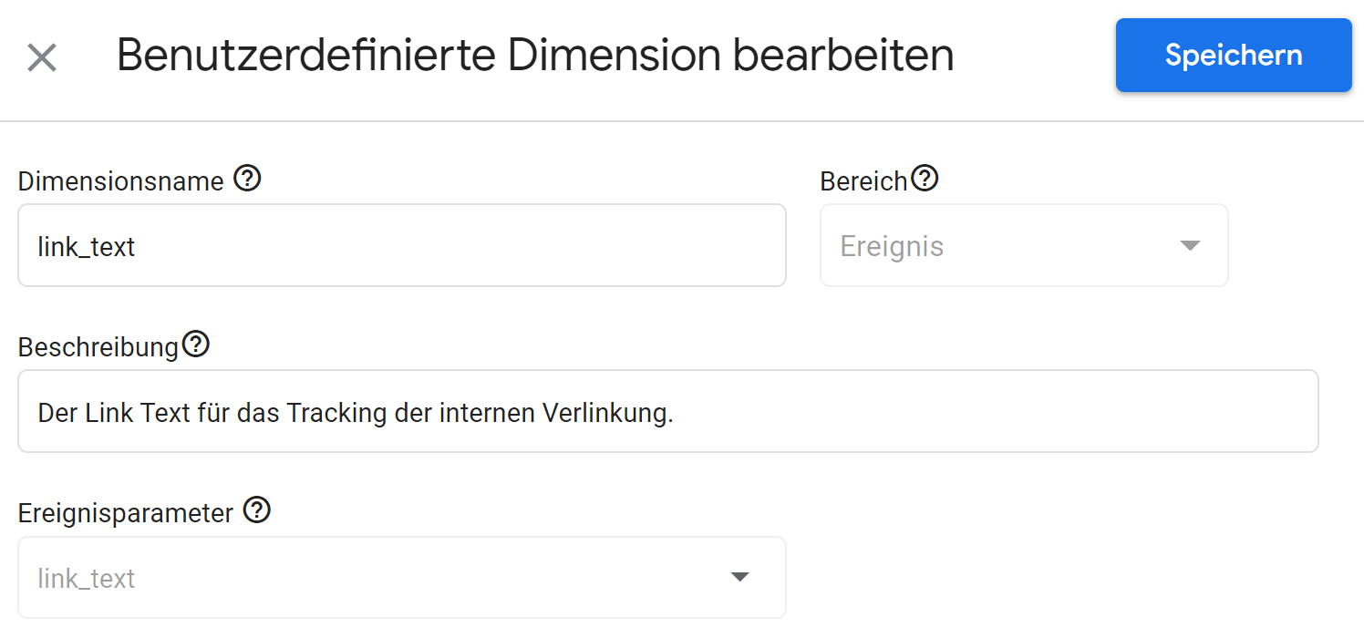The image size is (1364, 638).
Task: Click into the Dimensionsname input field
Action: tap(401, 245)
